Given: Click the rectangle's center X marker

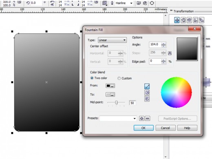Looking at the screenshot, I should [46, 82].
